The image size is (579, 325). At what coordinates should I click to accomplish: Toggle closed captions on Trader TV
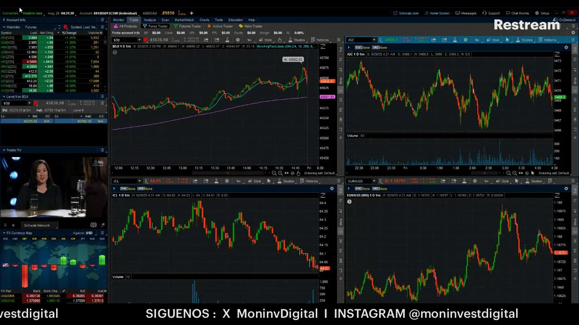coord(94,225)
